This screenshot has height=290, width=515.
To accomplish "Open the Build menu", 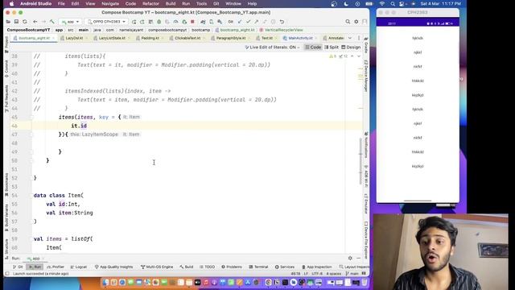I will click(x=171, y=3).
